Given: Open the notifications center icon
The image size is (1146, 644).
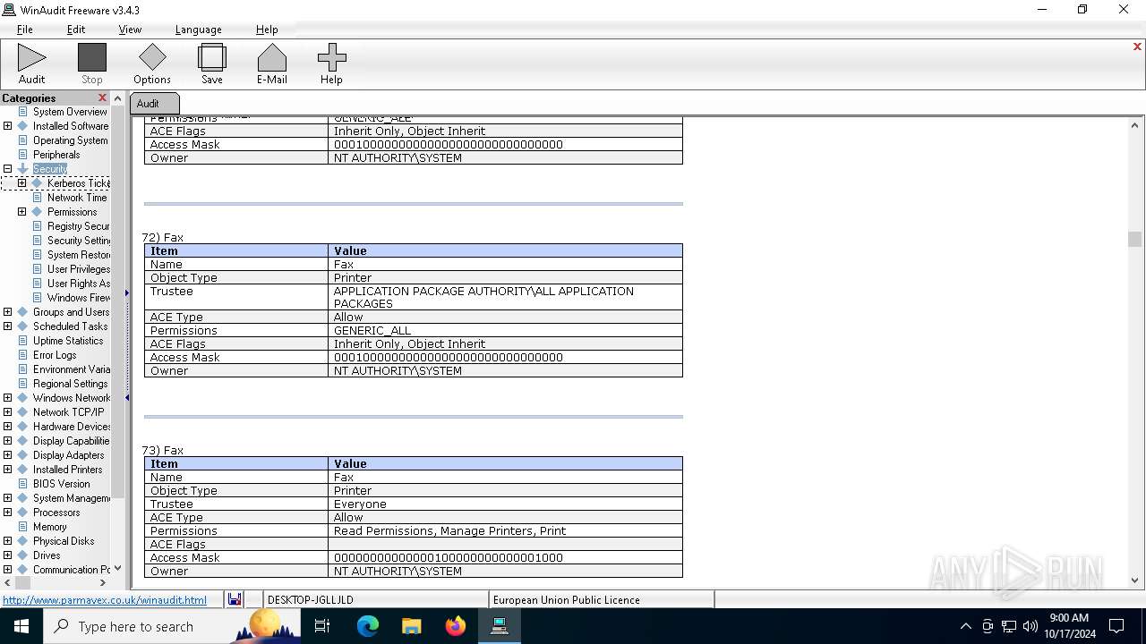Looking at the screenshot, I should click(1116, 626).
